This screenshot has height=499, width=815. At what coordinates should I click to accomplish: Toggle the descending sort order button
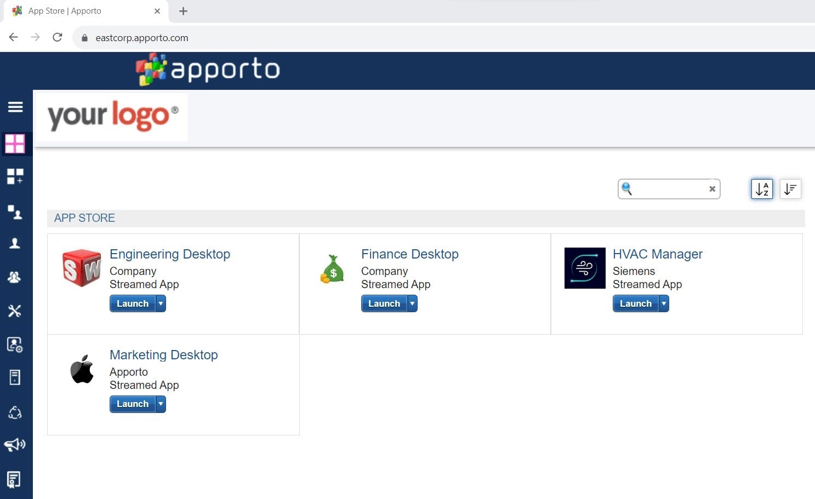(790, 189)
